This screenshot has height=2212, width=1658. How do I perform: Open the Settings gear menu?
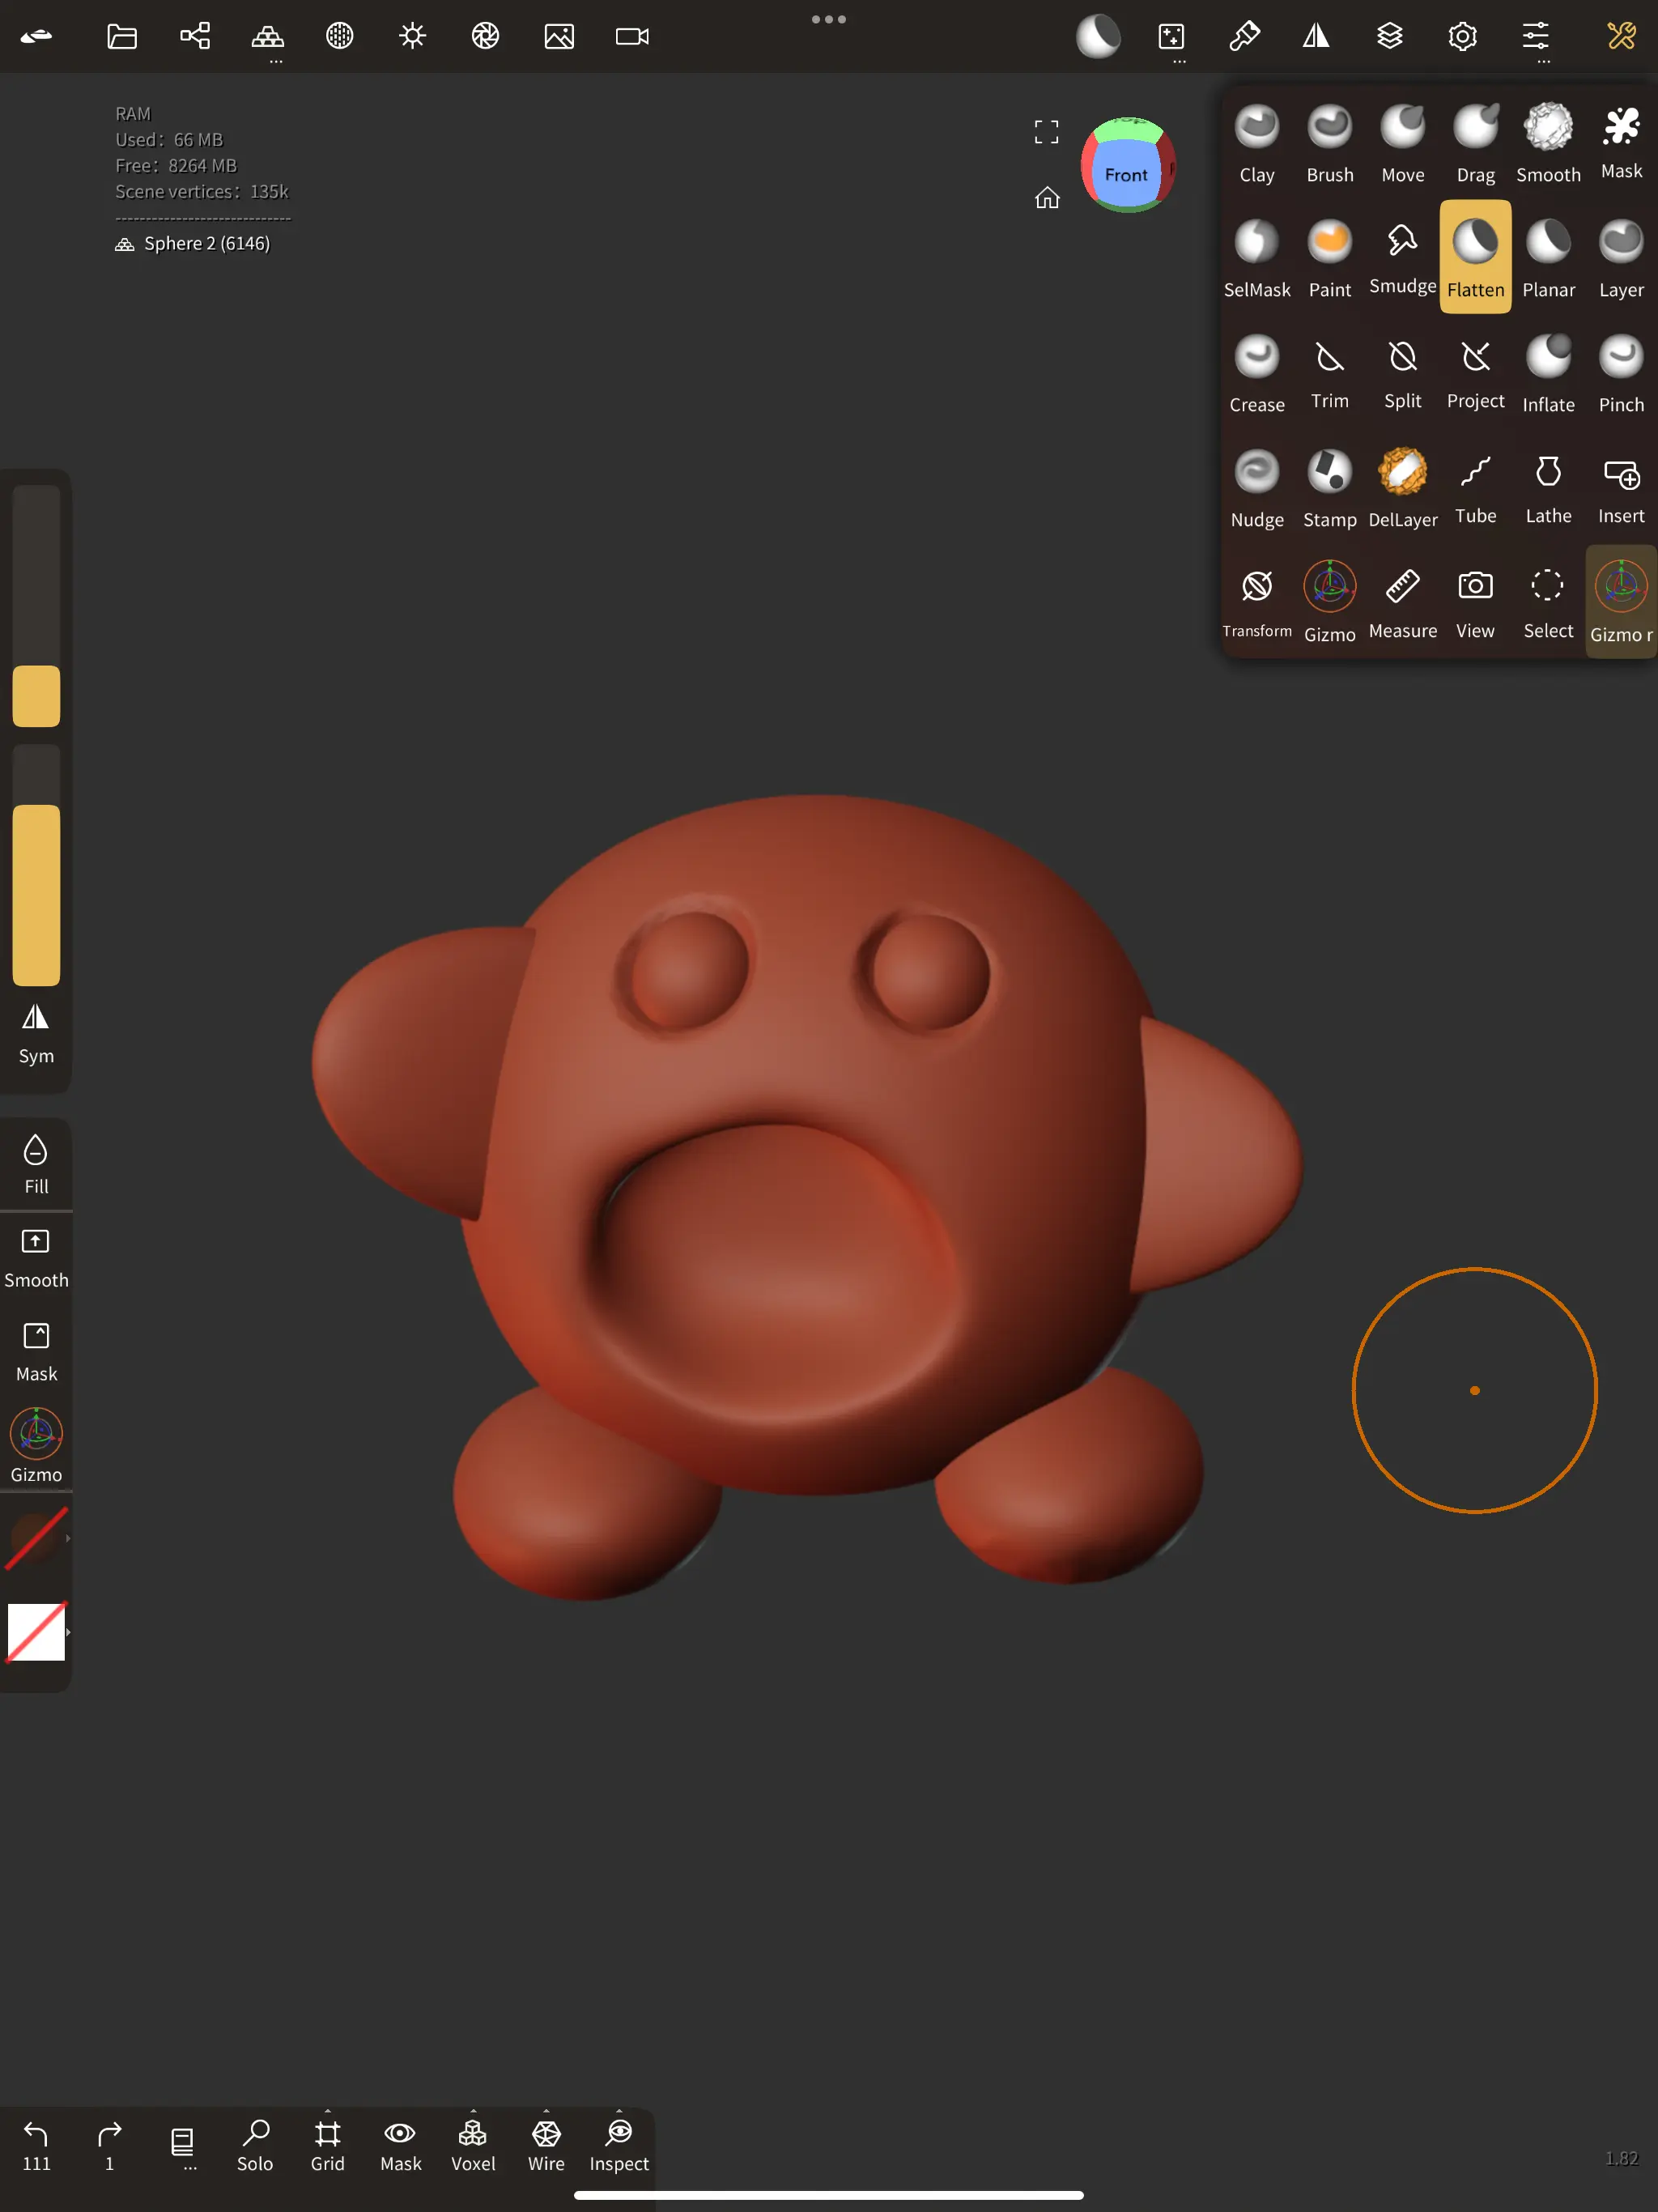[x=1463, y=37]
